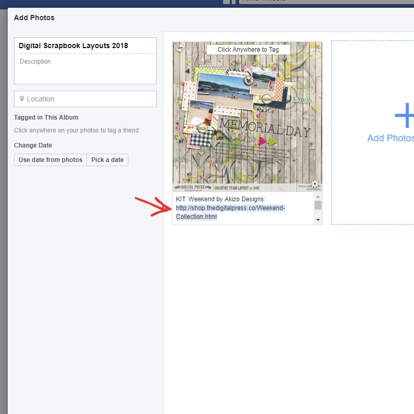
Task: Click the album title field
Action: pyautogui.click(x=85, y=46)
